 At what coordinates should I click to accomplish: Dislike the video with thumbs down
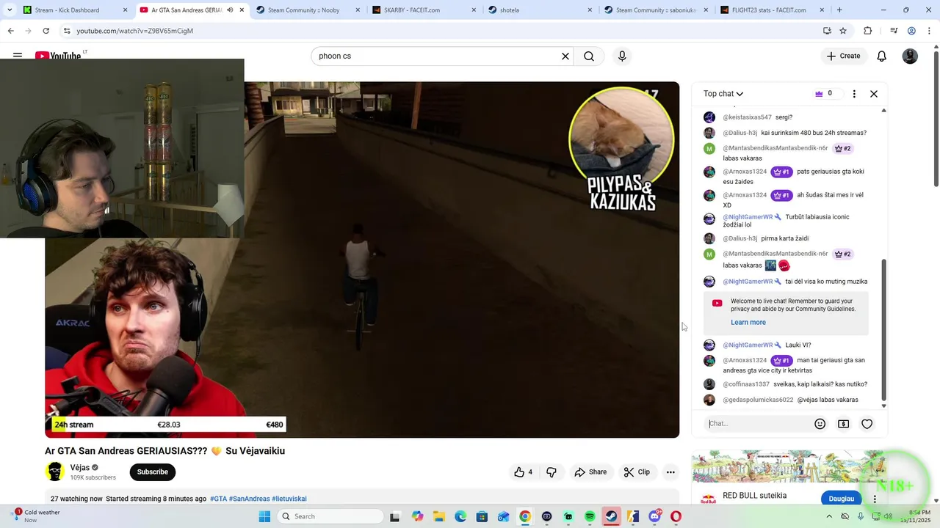(x=552, y=472)
